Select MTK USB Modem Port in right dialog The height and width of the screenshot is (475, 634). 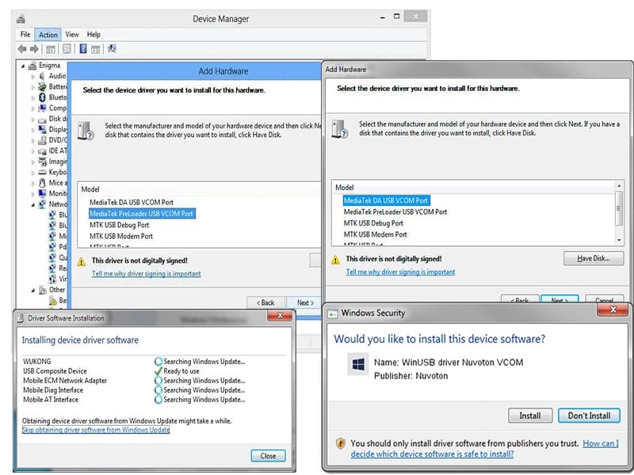click(x=376, y=234)
